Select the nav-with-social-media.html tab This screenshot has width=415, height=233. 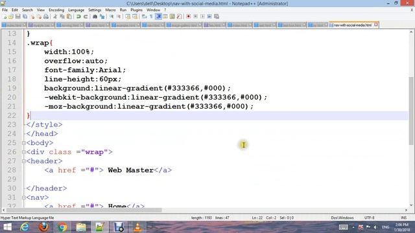[x=352, y=25]
